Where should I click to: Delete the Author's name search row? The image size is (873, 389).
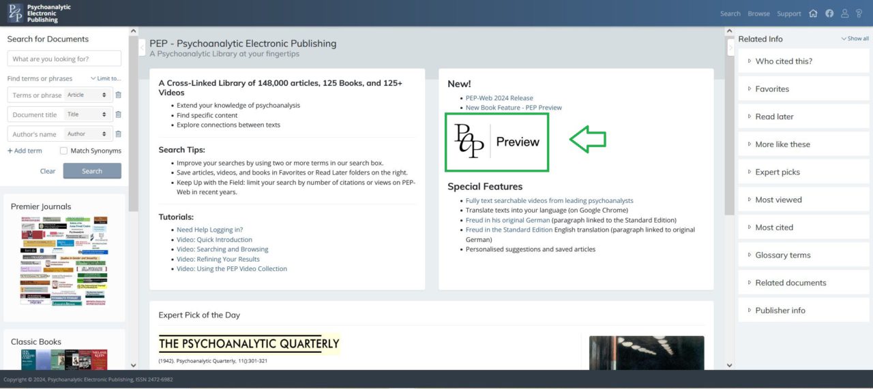tap(118, 134)
